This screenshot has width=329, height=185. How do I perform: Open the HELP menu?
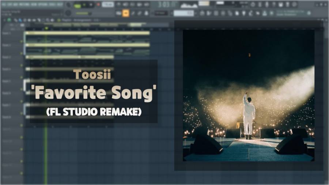60,4
